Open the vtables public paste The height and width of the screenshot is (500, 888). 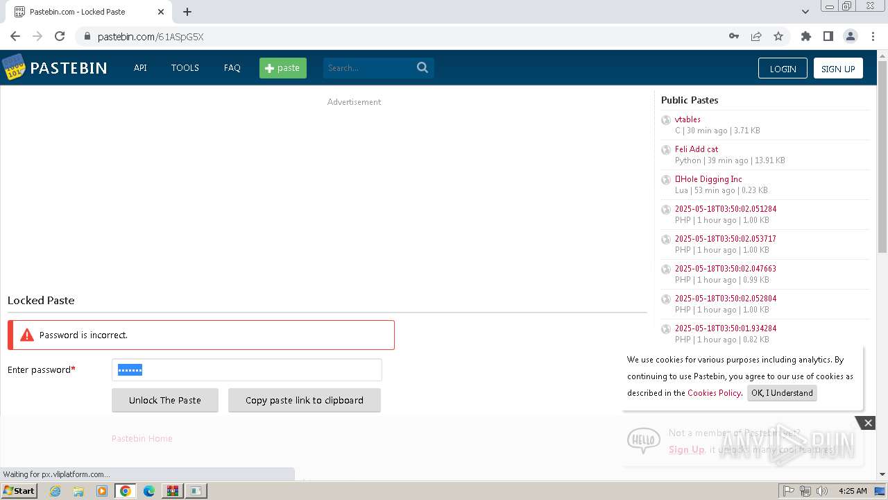click(688, 119)
